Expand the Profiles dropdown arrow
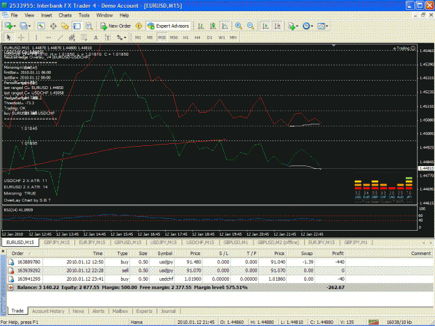This screenshot has height=326, width=435. coord(29,26)
